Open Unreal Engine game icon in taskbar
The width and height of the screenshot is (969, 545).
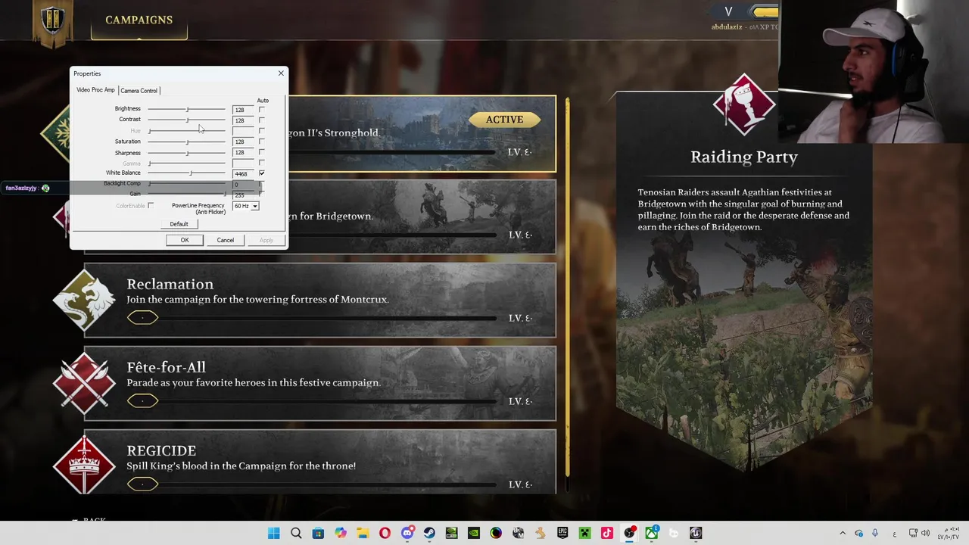pyautogui.click(x=696, y=533)
